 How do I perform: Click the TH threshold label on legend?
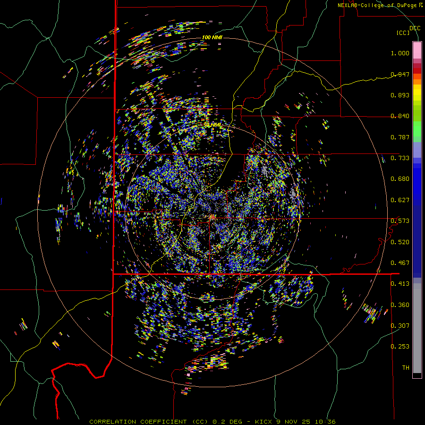(x=406, y=368)
